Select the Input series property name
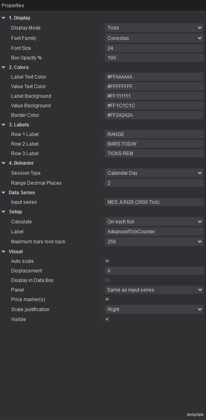The width and height of the screenshot is (206, 420). coord(24,202)
